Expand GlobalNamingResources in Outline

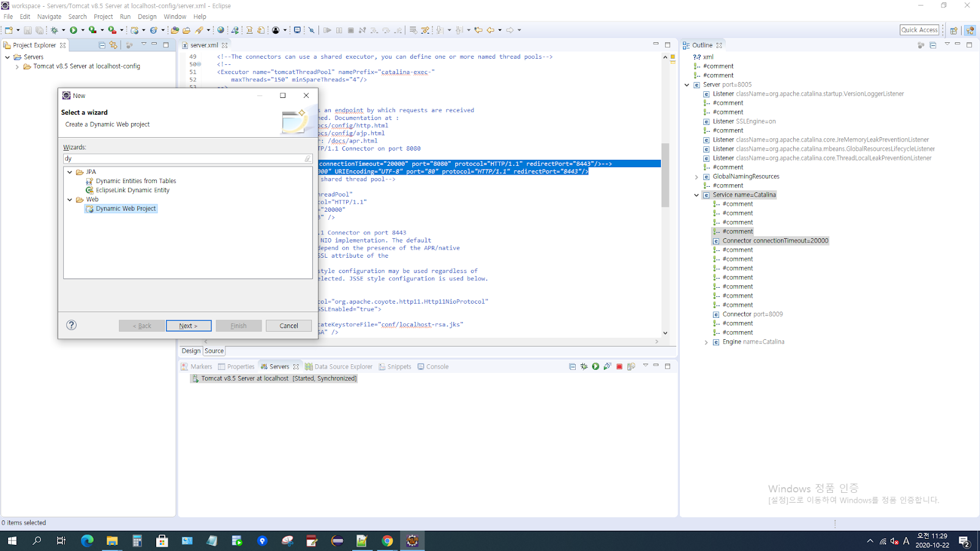pyautogui.click(x=696, y=177)
